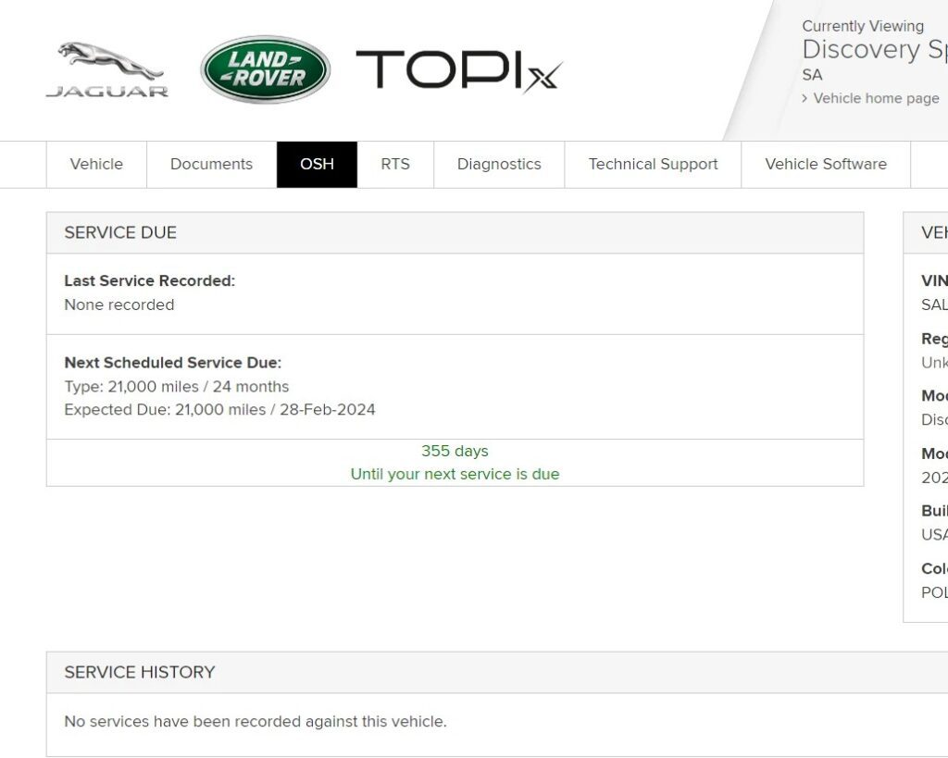
Task: Click 'Next Scheduled Service Due:' label
Action: 173,363
